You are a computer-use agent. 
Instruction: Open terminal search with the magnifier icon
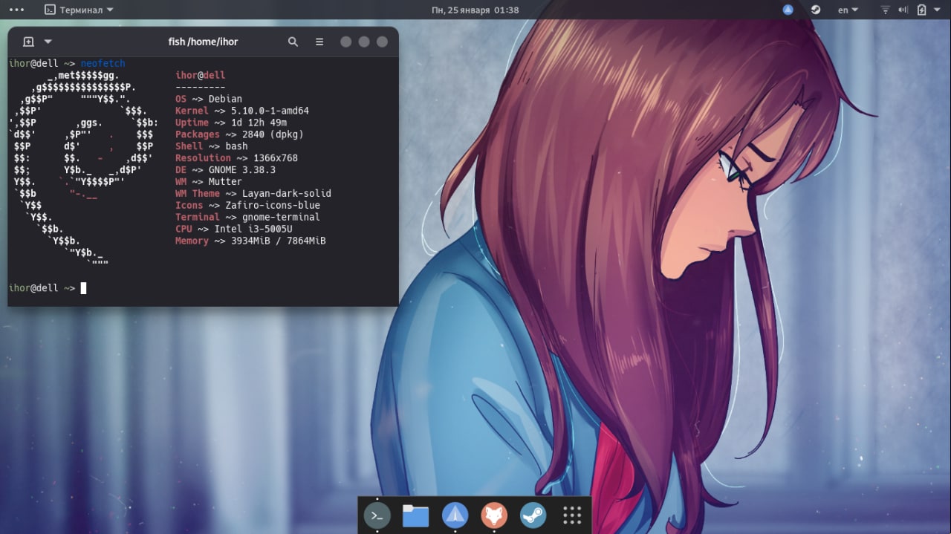coord(293,42)
